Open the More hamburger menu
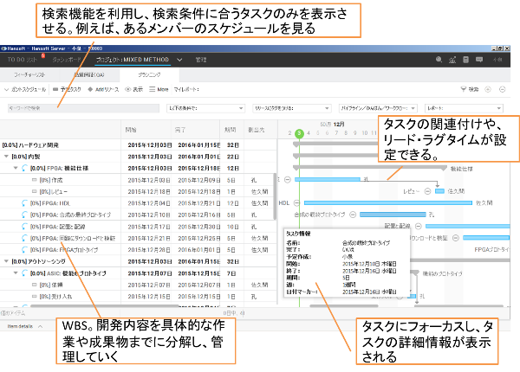 point(159,89)
